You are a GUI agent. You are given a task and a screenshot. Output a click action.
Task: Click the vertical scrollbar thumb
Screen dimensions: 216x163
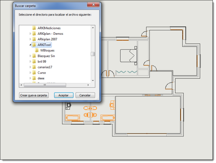click(93, 54)
